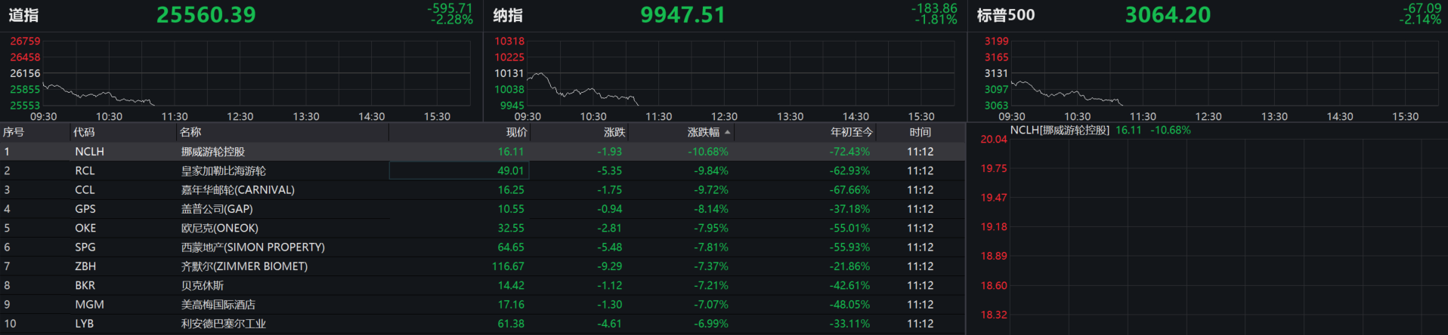Select the NCLH ticker row

[x=483, y=152]
